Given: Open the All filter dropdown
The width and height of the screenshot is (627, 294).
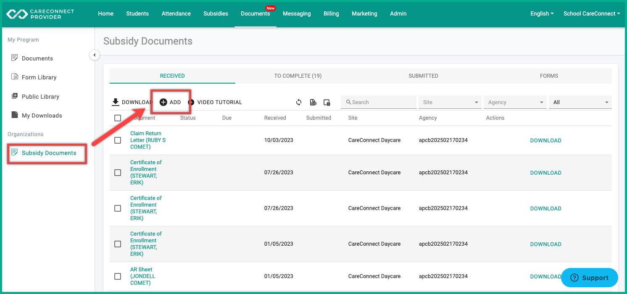Looking at the screenshot, I should click(580, 102).
